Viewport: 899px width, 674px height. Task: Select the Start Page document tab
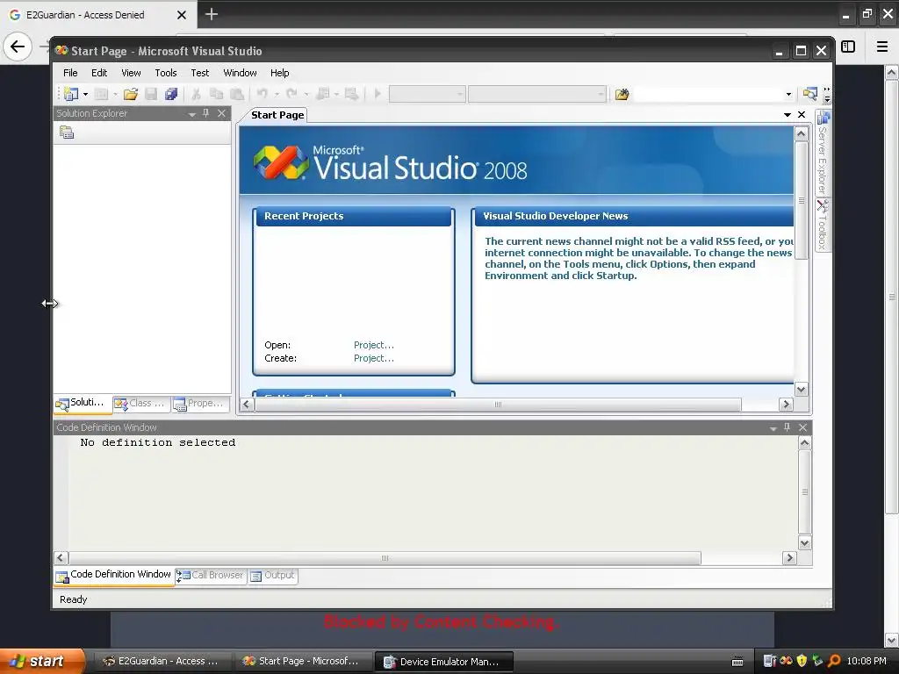277,115
